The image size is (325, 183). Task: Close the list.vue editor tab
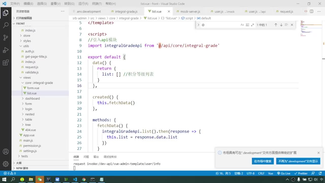click(x=169, y=11)
